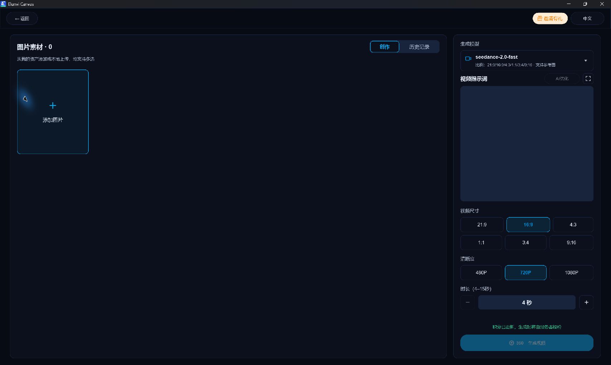
Task: Close the Elunvi Canvas window
Action: point(602,4)
